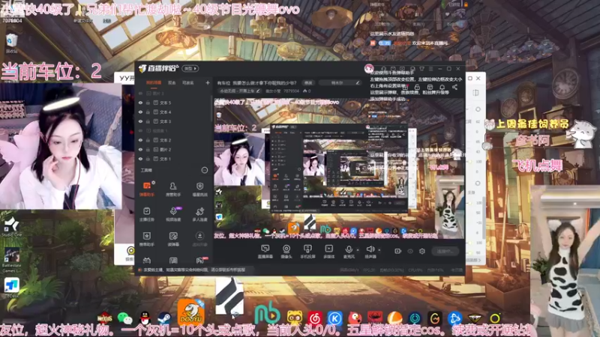Open the green WeChat dock icon

(x=124, y=318)
